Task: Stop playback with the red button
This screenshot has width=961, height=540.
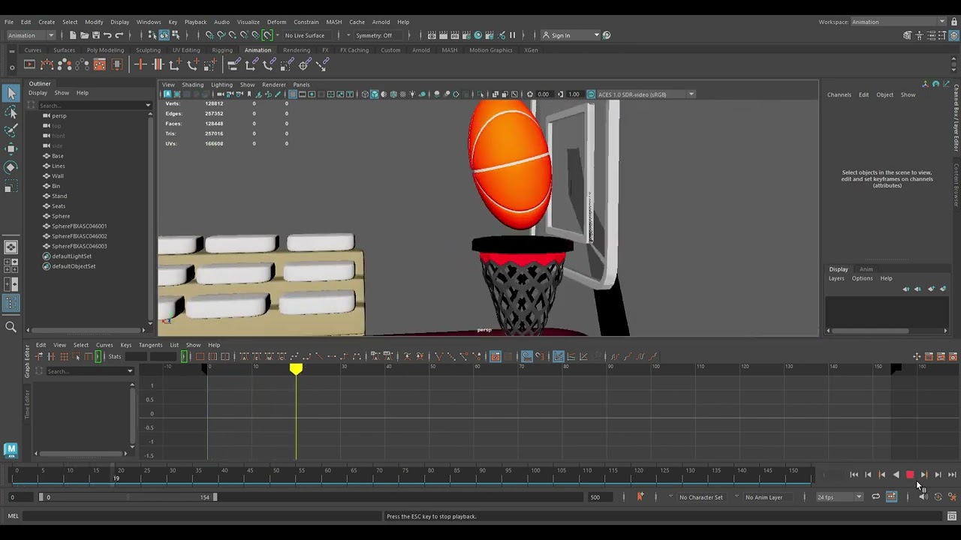Action: pos(910,475)
